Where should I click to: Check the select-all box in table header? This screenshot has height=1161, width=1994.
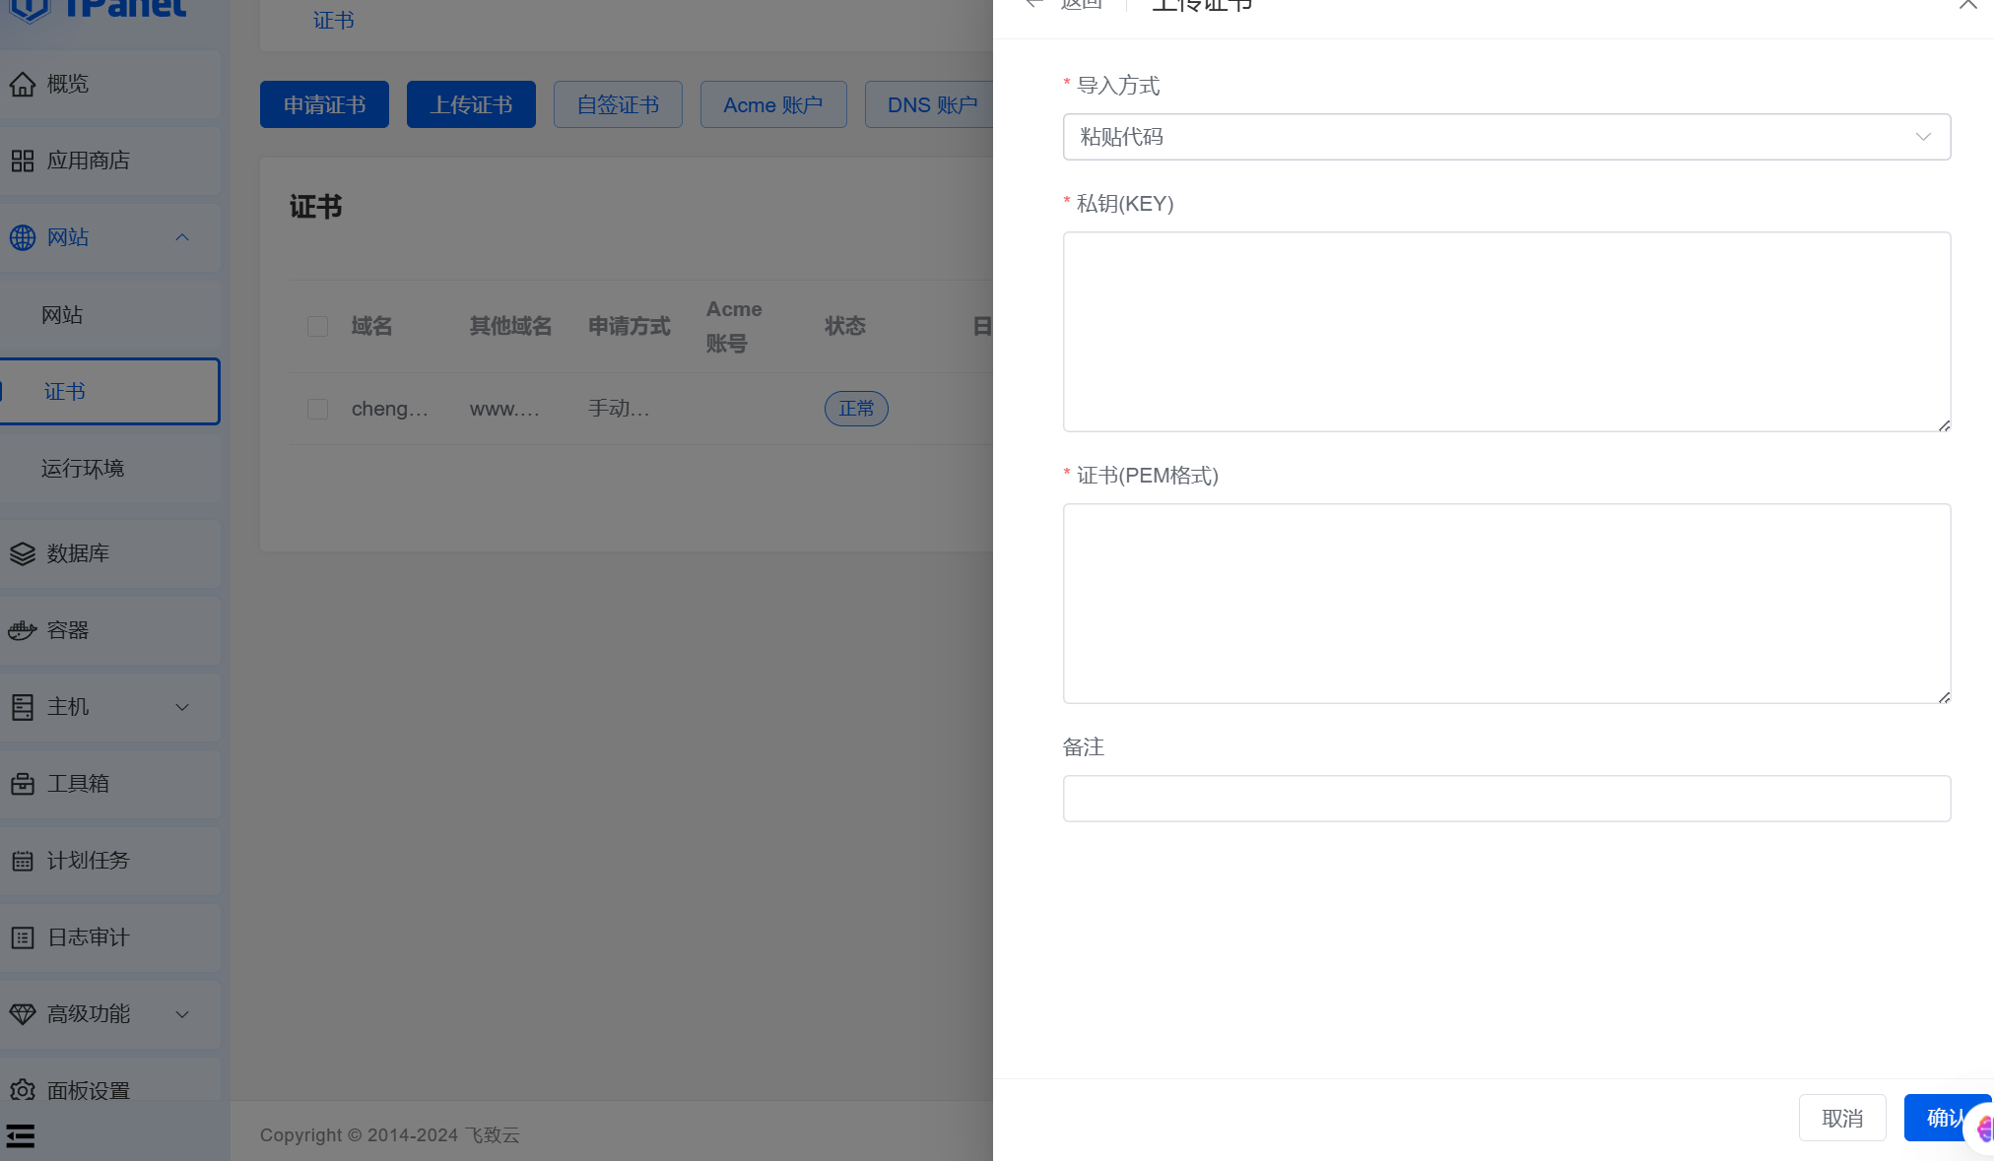317,326
